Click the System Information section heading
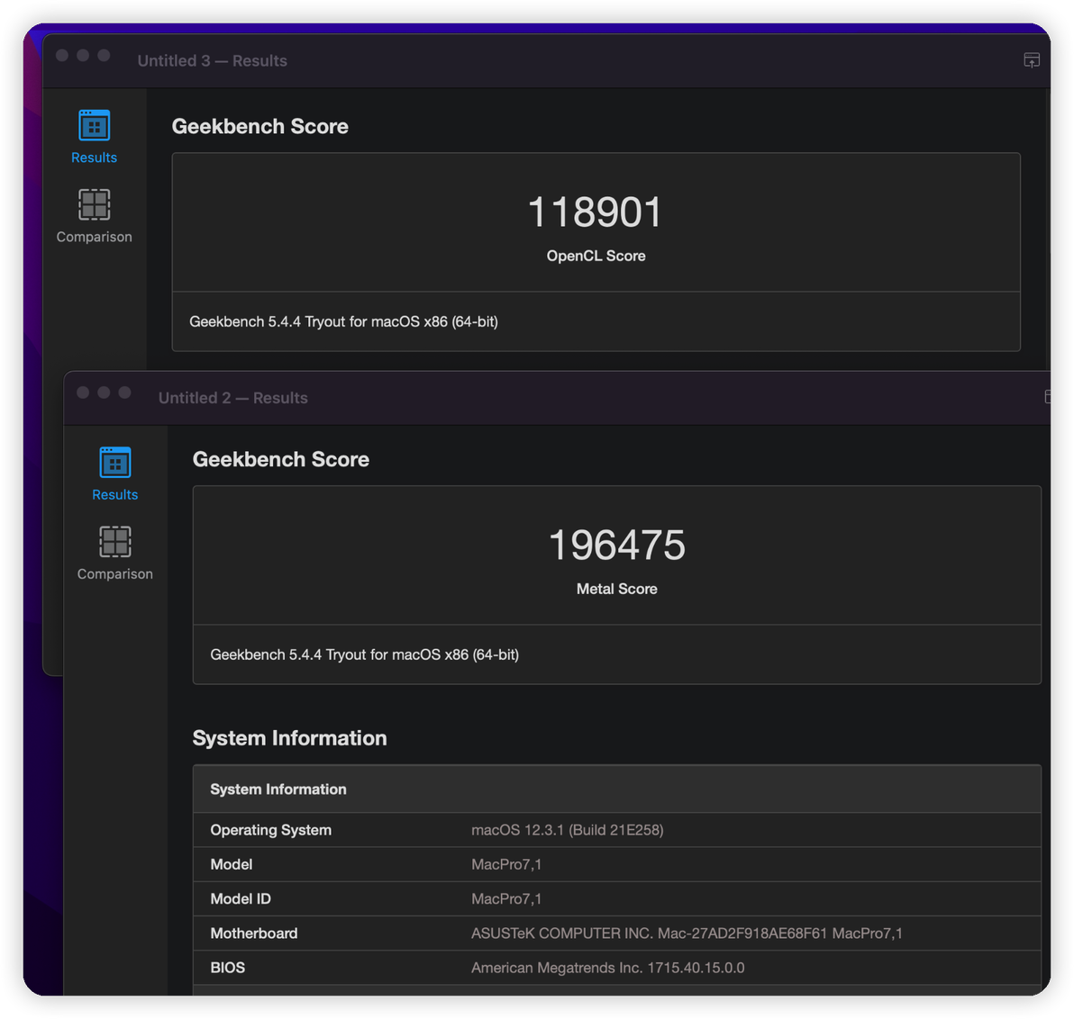The image size is (1074, 1019). tap(290, 738)
